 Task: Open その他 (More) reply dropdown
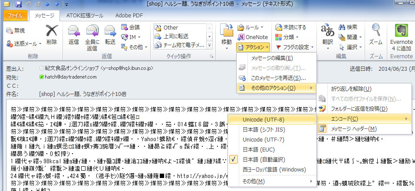(146, 47)
